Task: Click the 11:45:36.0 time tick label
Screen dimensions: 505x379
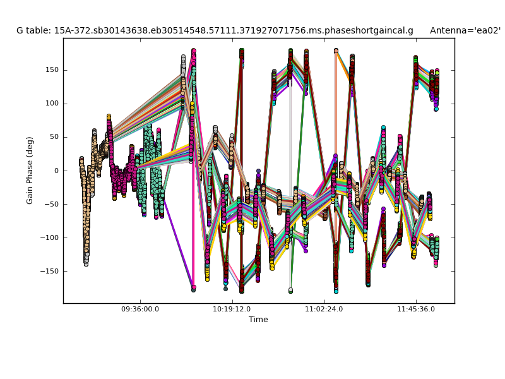Action: tap(417, 310)
